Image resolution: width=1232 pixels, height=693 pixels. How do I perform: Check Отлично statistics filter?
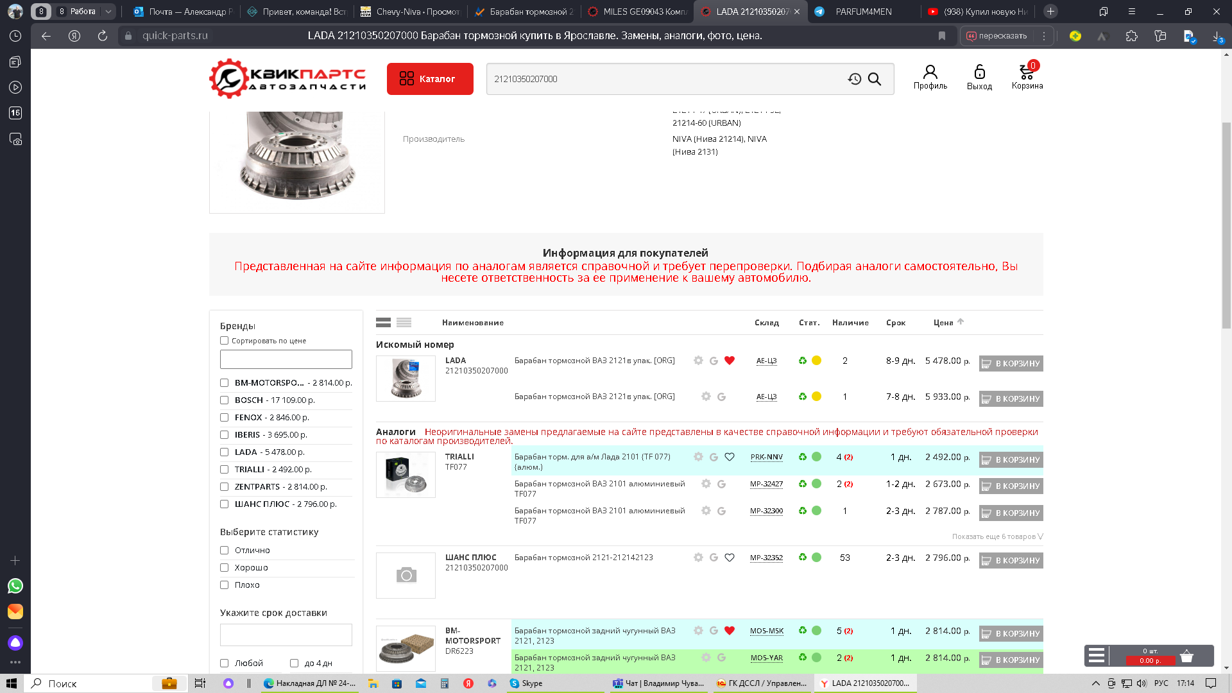click(224, 551)
